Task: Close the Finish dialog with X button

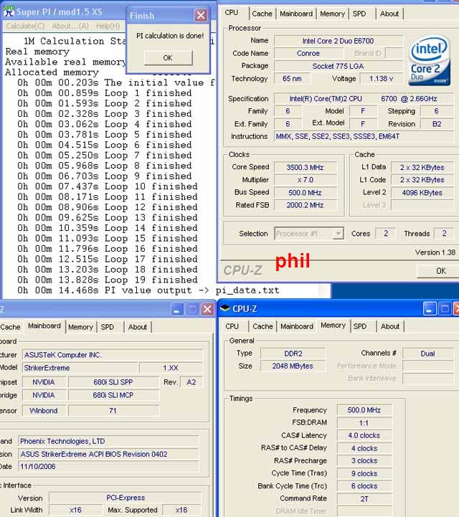Action: 201,15
